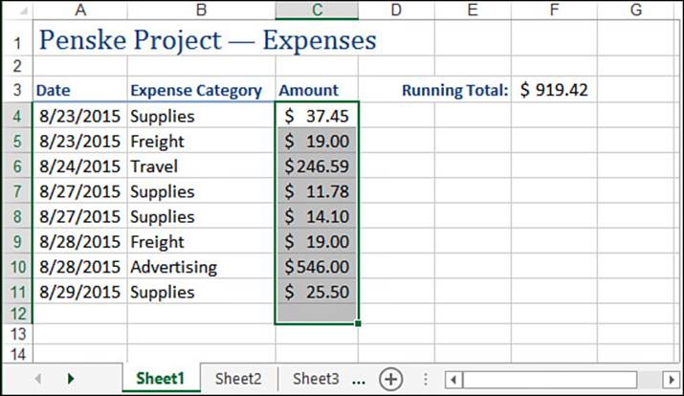Select row 9 header
Image resolution: width=684 pixels, height=396 pixels.
(x=17, y=241)
